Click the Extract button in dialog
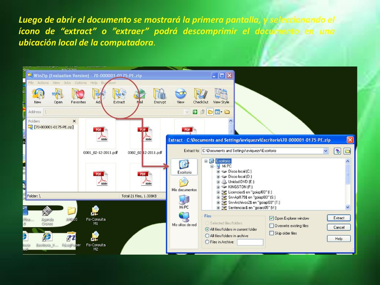Screen dimensions: 380x285 pos(339,218)
